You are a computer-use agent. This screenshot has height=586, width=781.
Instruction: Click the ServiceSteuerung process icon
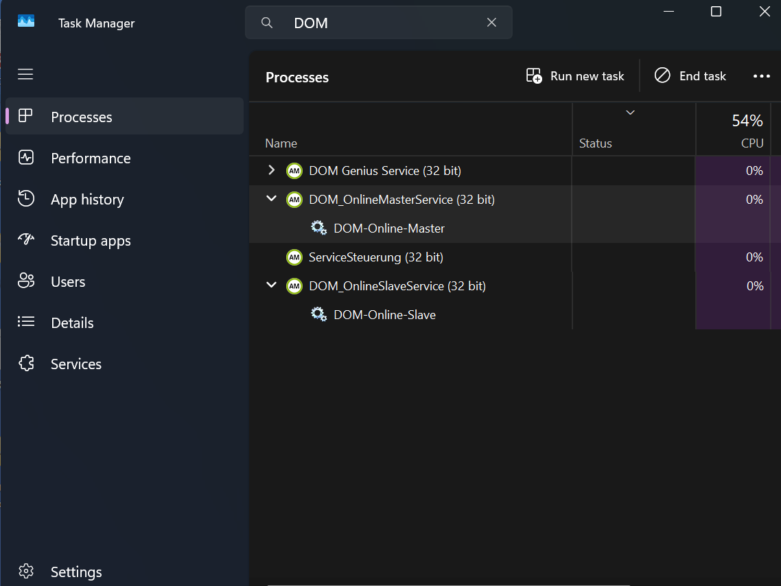pos(294,257)
